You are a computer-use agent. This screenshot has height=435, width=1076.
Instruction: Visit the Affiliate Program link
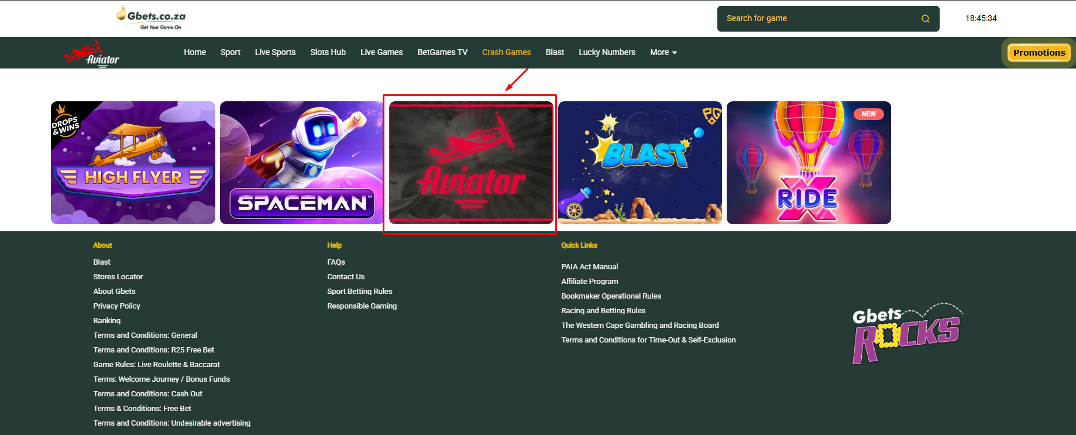[x=589, y=281]
